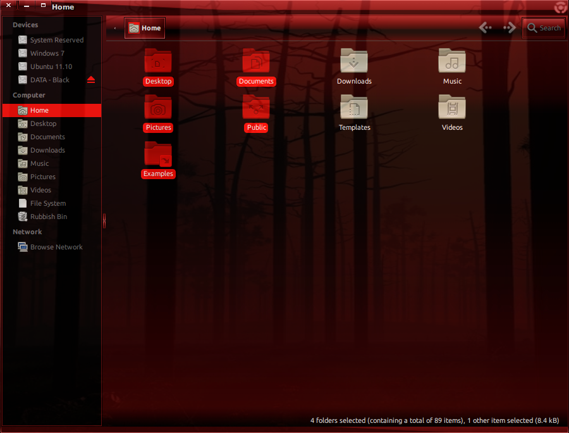Open the Documents folder icon in file view

[256, 61]
